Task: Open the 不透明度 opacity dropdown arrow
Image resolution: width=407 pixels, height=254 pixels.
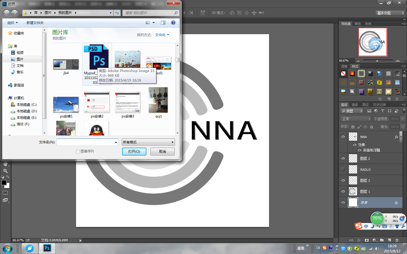Action: (403, 119)
